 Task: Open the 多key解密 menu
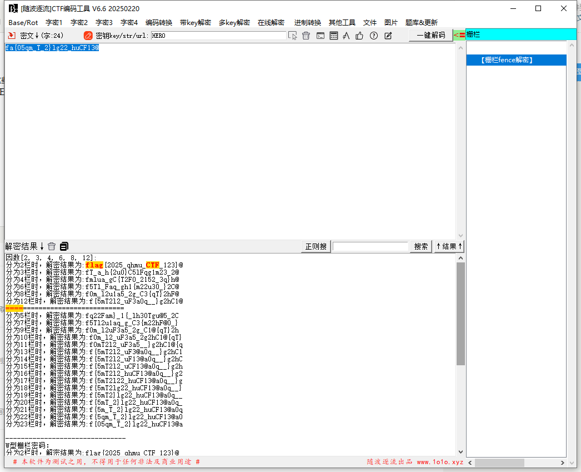234,23
